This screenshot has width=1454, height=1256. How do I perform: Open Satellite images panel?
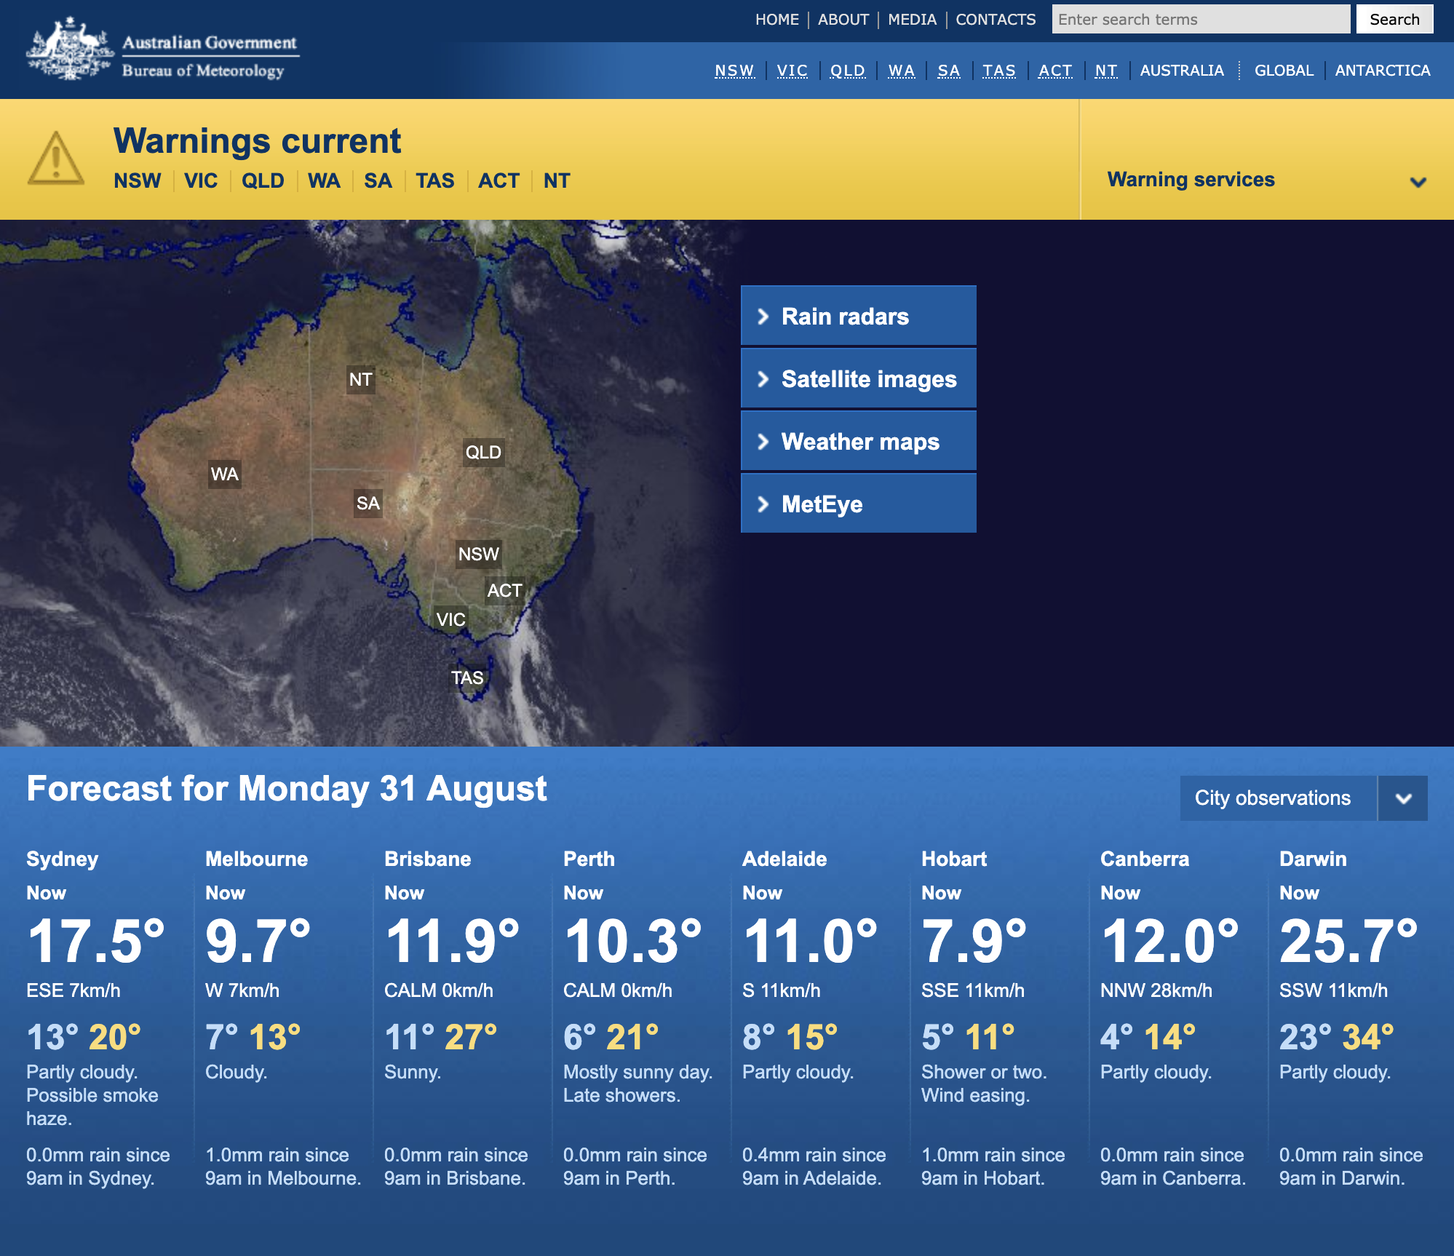(857, 378)
